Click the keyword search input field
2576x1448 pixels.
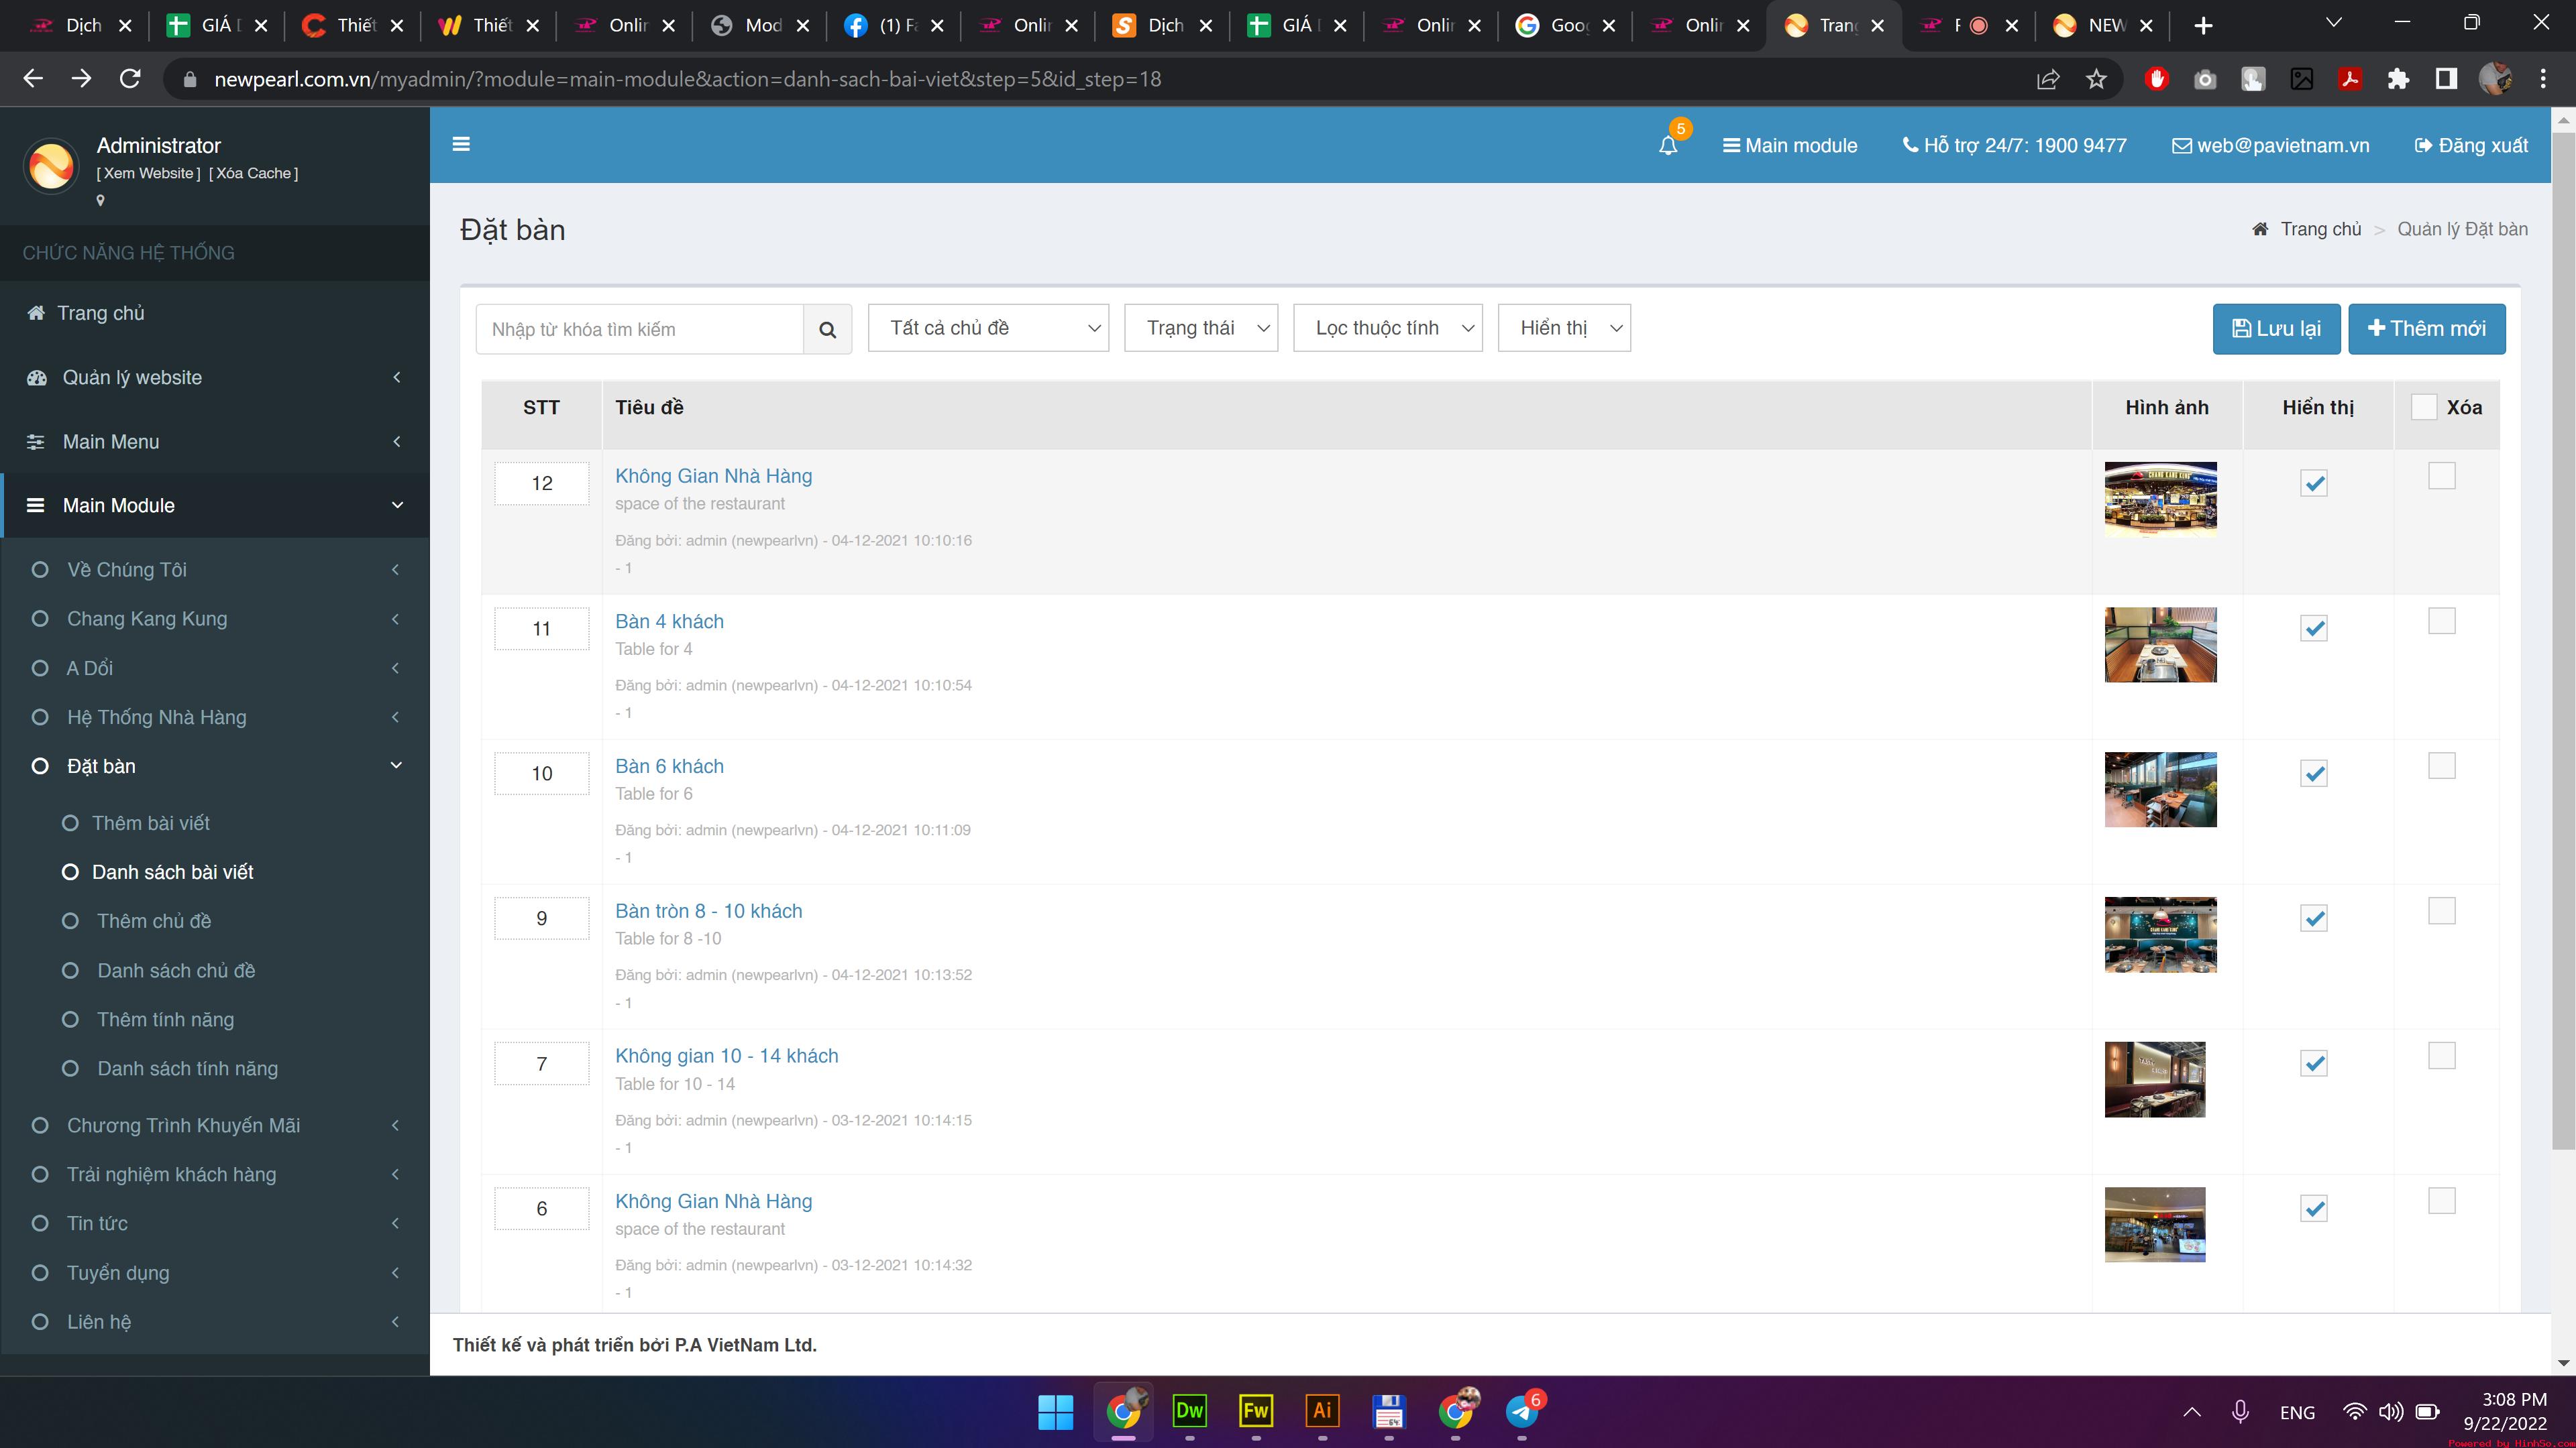point(640,328)
